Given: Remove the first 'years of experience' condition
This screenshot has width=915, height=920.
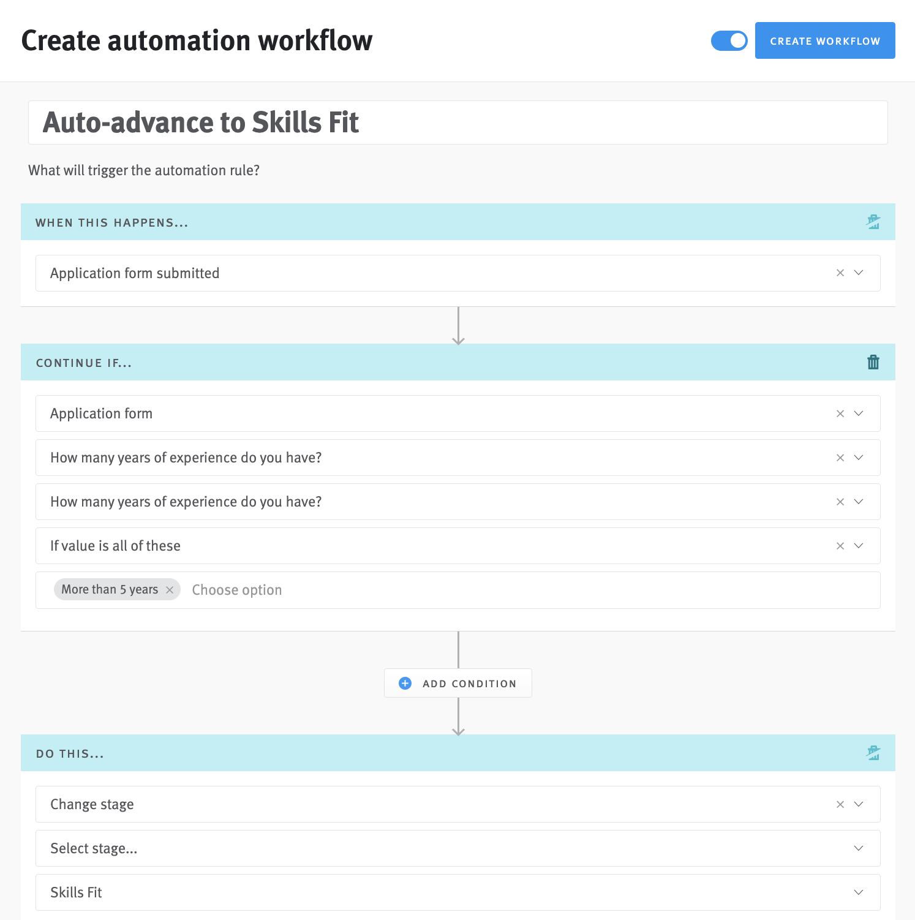Looking at the screenshot, I should 840,458.
